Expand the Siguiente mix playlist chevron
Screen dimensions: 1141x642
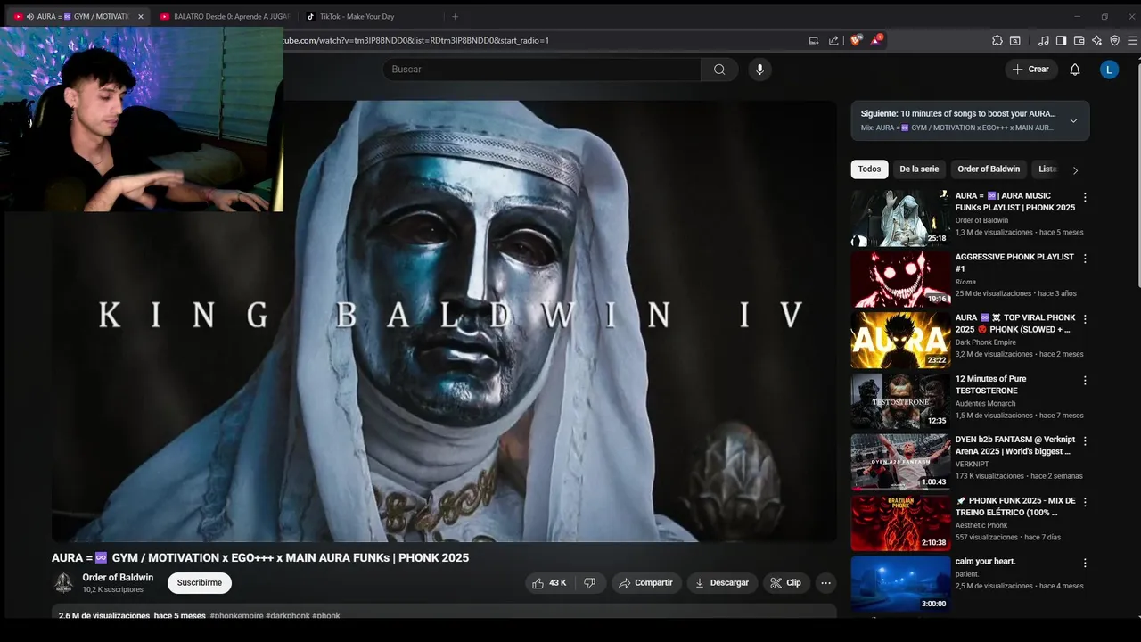pos(1073,120)
